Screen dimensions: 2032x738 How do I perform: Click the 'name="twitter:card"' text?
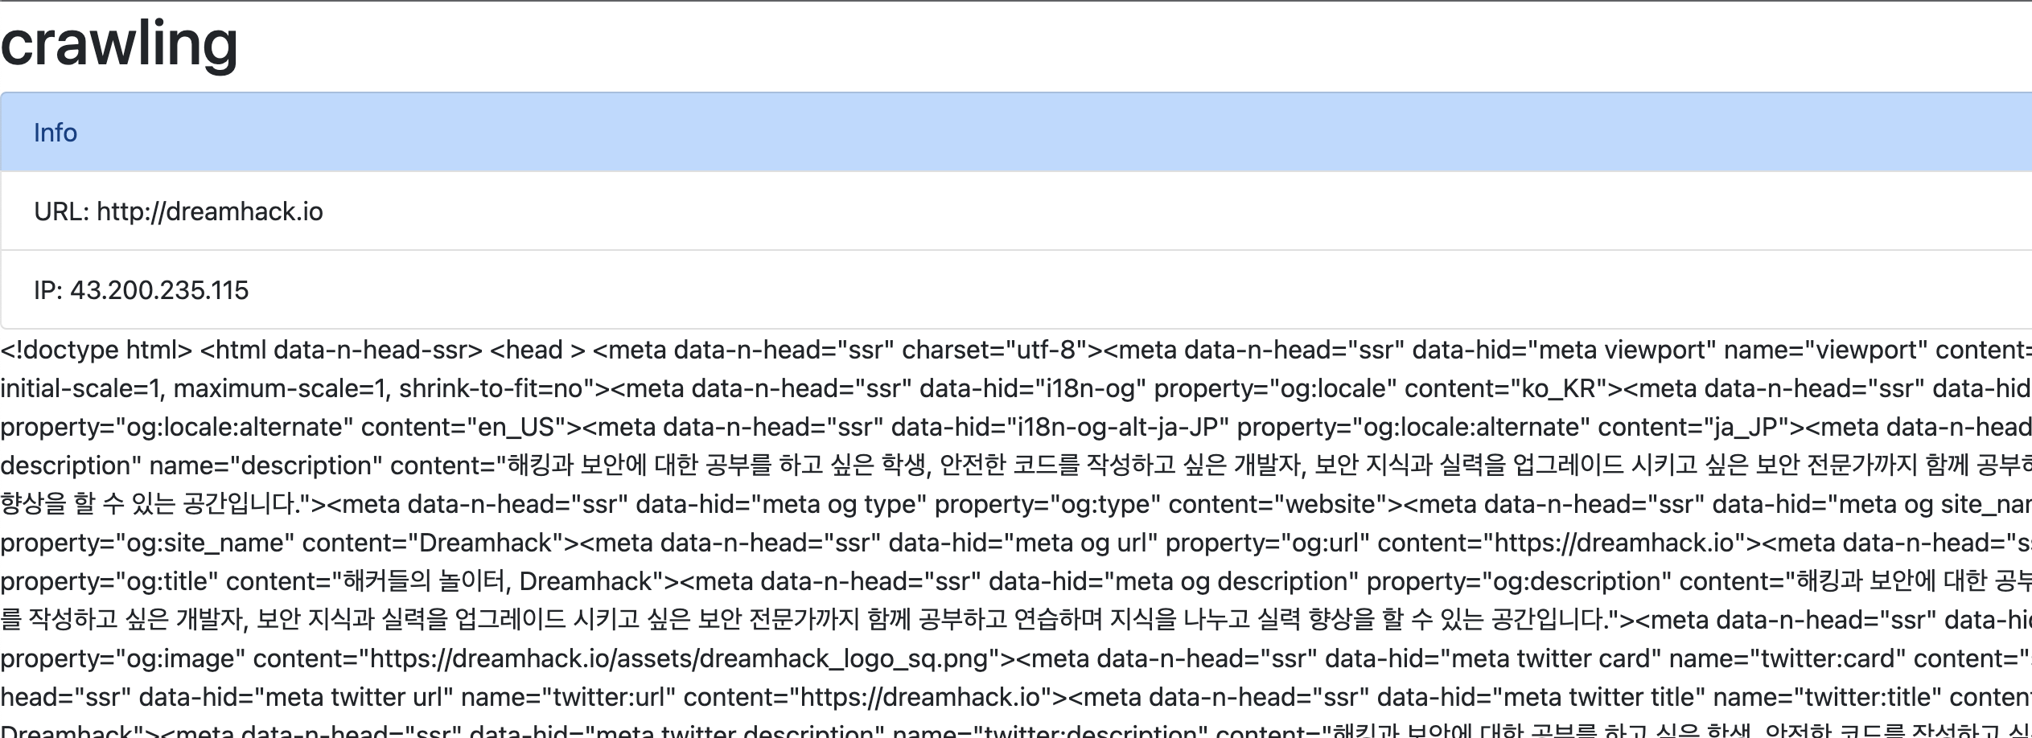coord(1787,658)
